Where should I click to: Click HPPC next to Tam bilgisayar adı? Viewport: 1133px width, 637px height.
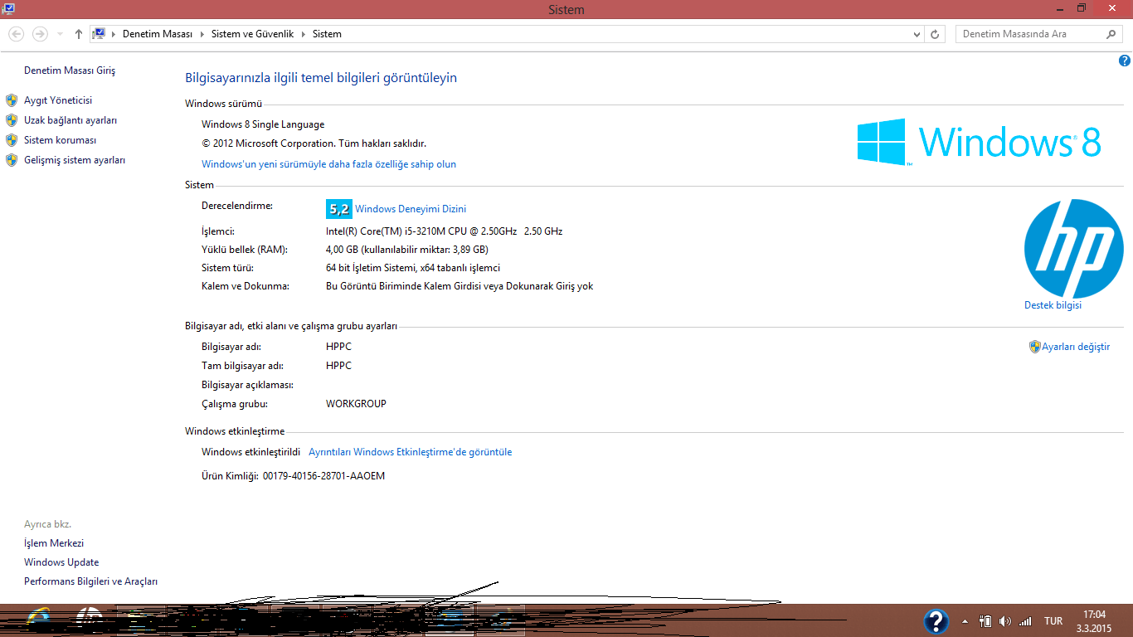pos(338,366)
